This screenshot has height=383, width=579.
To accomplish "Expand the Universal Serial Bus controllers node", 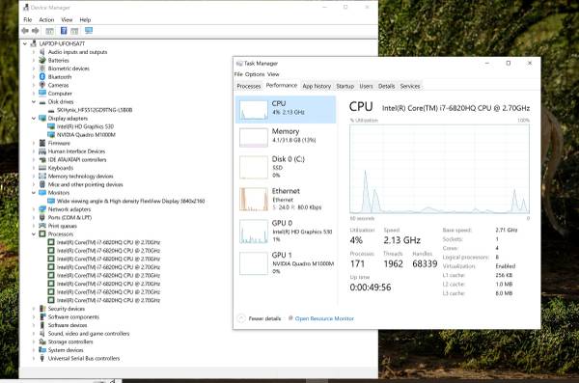I will pos(34,358).
